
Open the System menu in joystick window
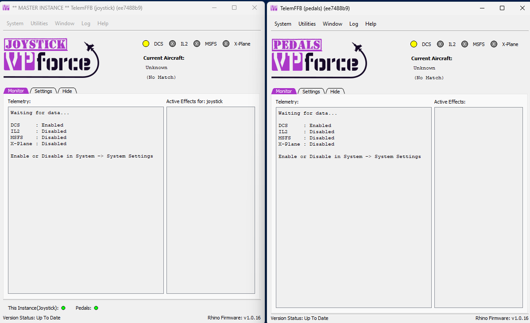(x=15, y=23)
